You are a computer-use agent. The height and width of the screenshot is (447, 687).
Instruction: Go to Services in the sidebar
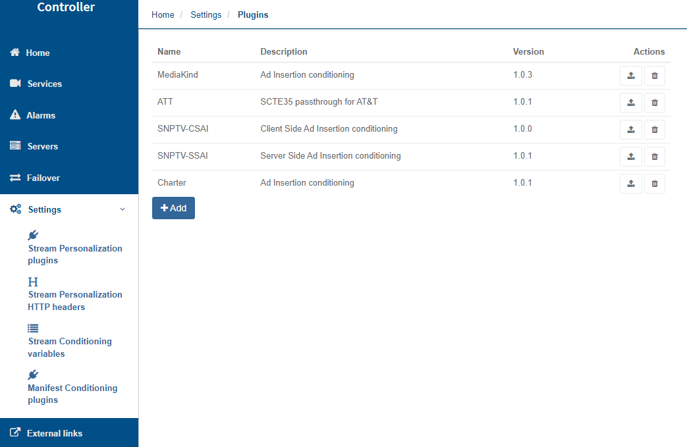pos(44,84)
